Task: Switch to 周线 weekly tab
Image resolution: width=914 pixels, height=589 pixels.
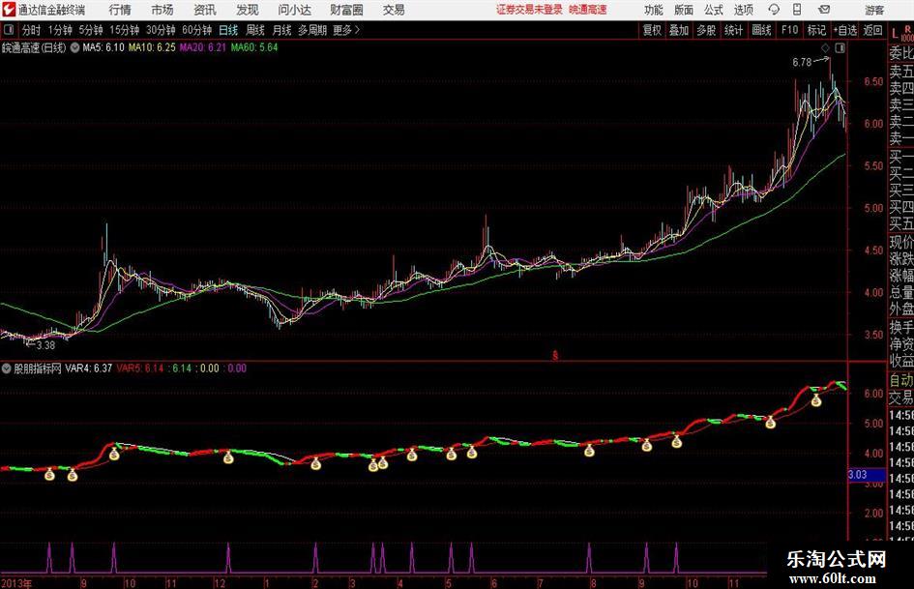Action: [x=254, y=30]
